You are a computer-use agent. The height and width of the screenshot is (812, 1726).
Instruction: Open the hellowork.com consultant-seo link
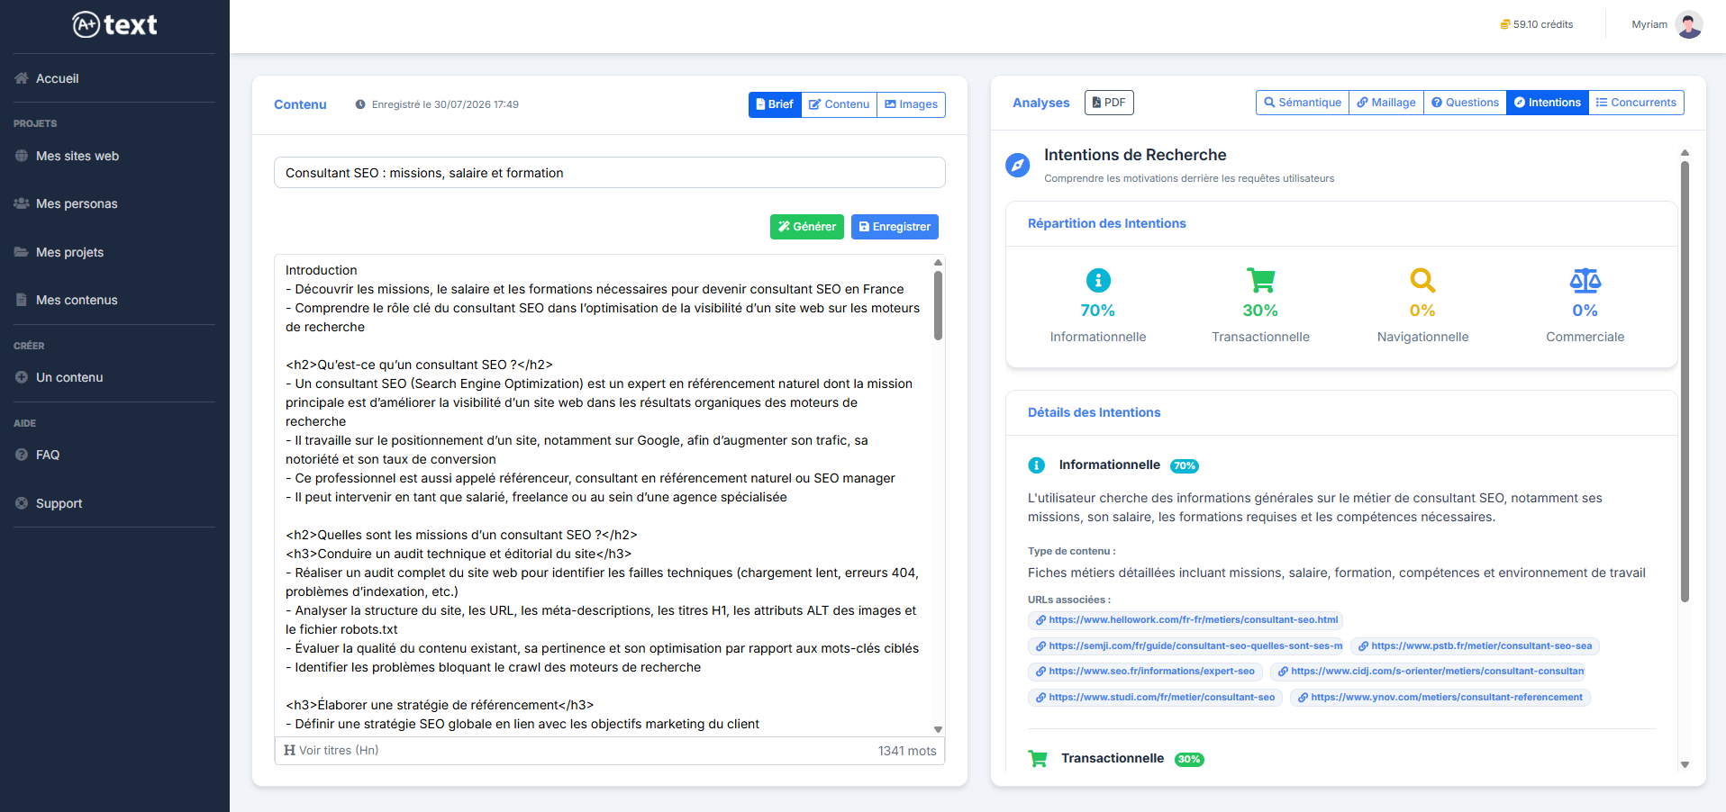click(x=1185, y=620)
